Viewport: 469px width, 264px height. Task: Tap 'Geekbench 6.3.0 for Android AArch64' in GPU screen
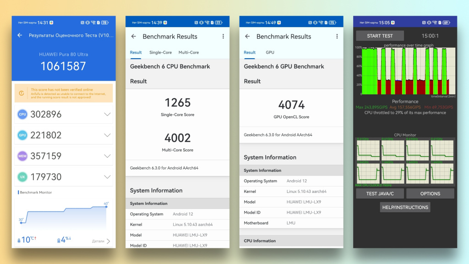click(x=278, y=135)
